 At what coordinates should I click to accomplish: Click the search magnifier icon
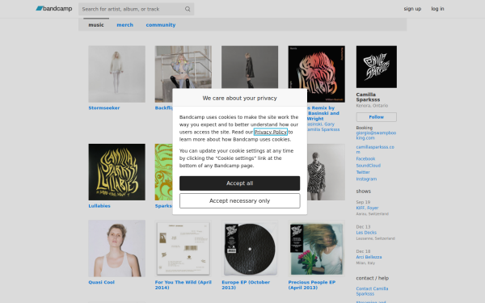pyautogui.click(x=188, y=9)
